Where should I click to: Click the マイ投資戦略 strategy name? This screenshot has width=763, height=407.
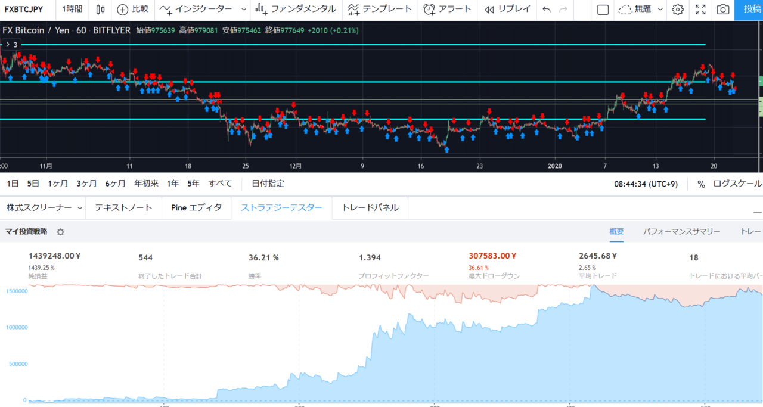(x=26, y=232)
